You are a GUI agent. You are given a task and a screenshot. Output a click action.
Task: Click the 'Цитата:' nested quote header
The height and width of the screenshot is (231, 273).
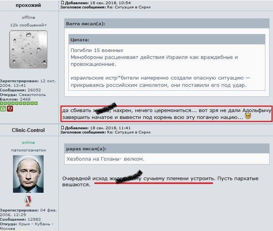click(x=80, y=40)
